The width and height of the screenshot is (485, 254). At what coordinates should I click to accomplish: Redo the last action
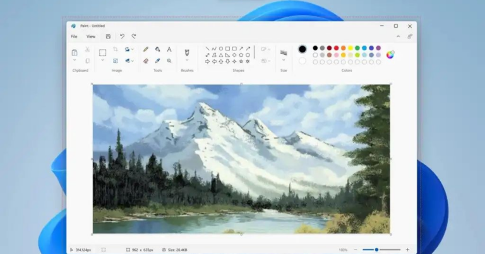134,37
